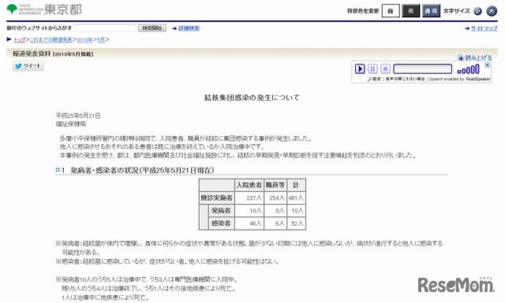Image resolution: width=505 pixels, height=303 pixels.
Task: Go to トップ in the breadcrumb
Action: pyautogui.click(x=20, y=39)
